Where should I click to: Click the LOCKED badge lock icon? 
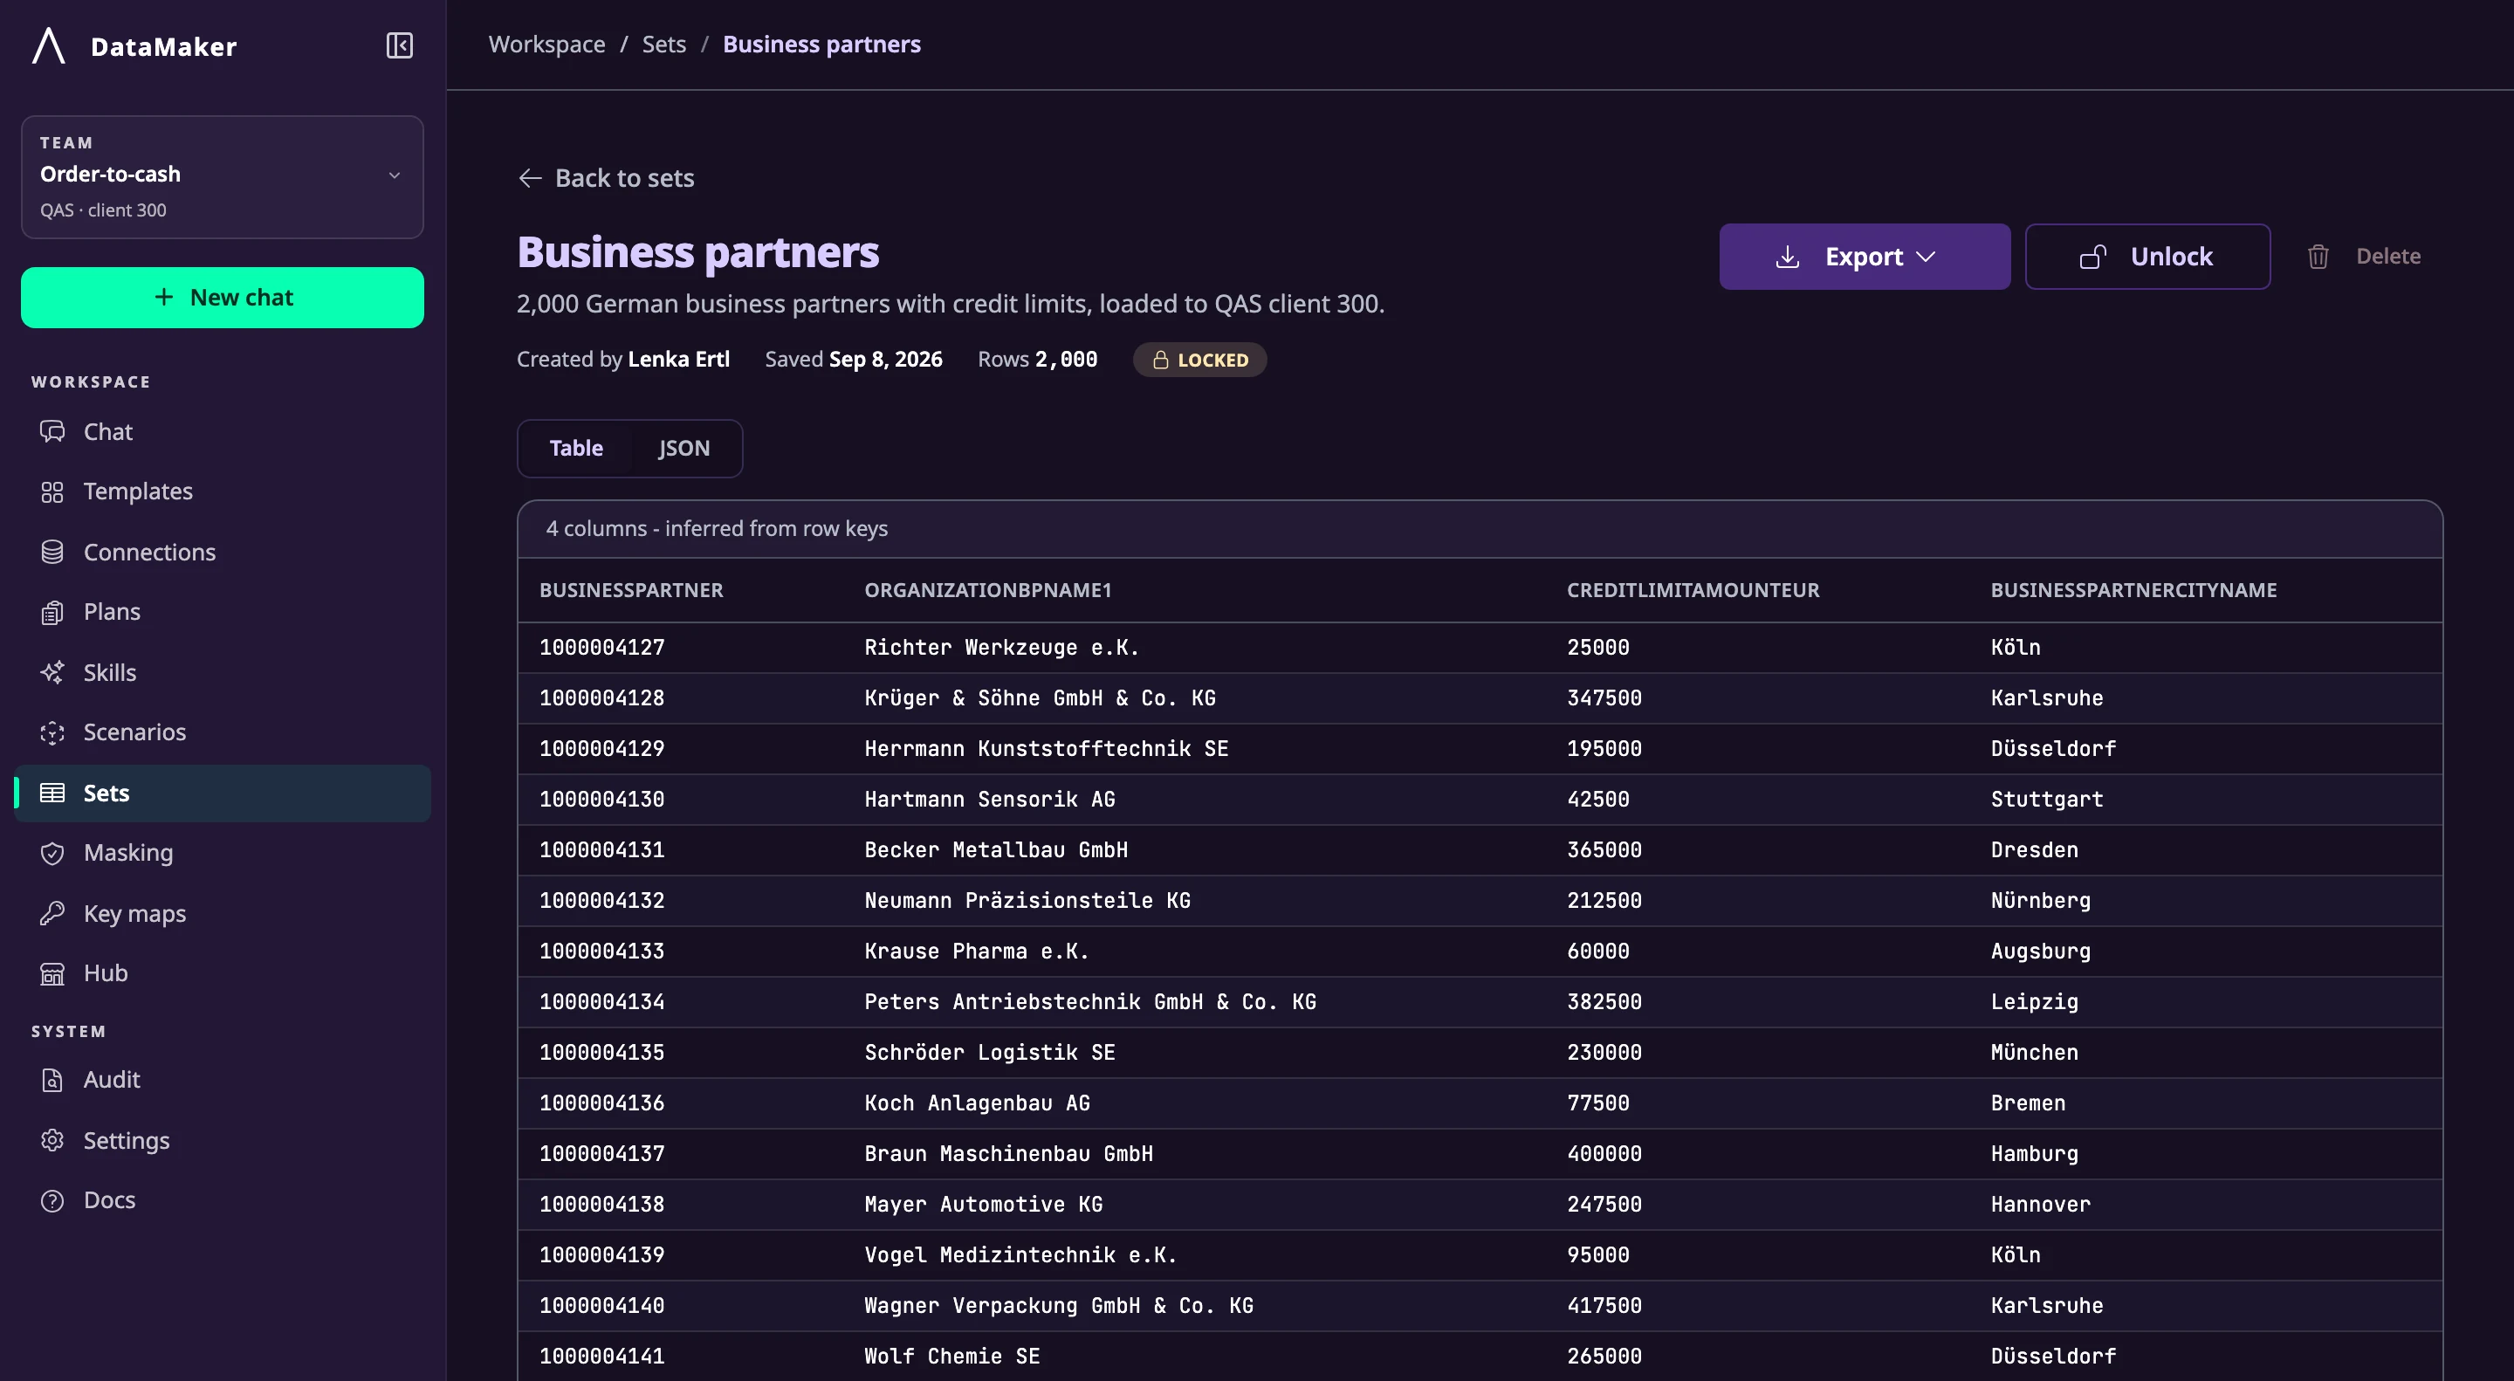click(x=1160, y=361)
